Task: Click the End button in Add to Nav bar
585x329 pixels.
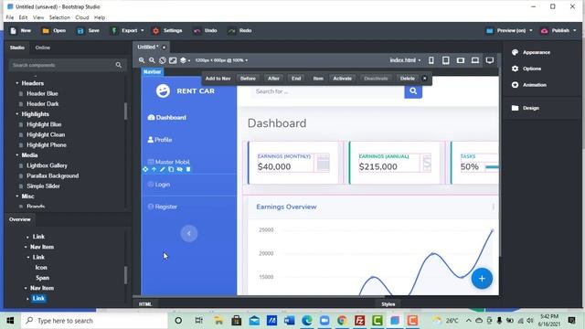Action: [296, 79]
